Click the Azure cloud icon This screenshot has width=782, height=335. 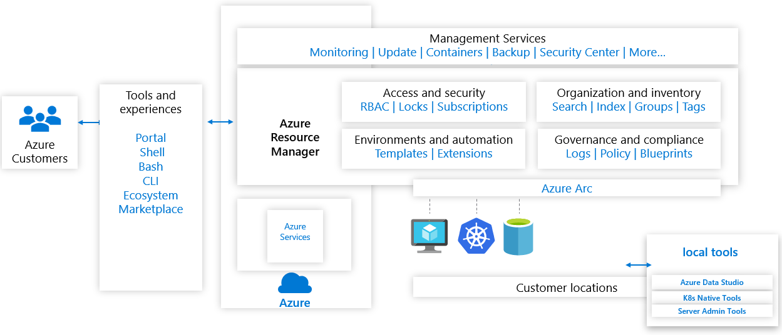point(295,283)
